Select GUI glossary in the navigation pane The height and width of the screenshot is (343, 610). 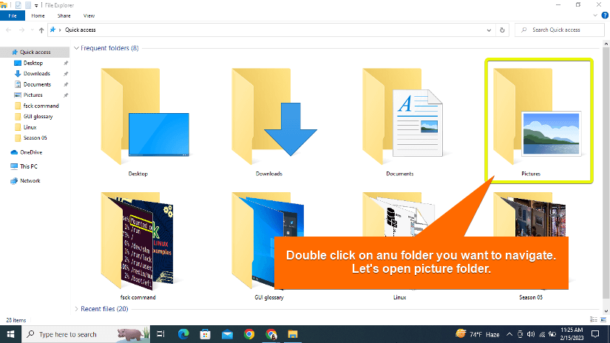point(38,116)
